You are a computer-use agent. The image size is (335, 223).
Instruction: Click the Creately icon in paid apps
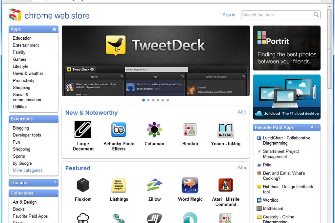click(x=259, y=217)
